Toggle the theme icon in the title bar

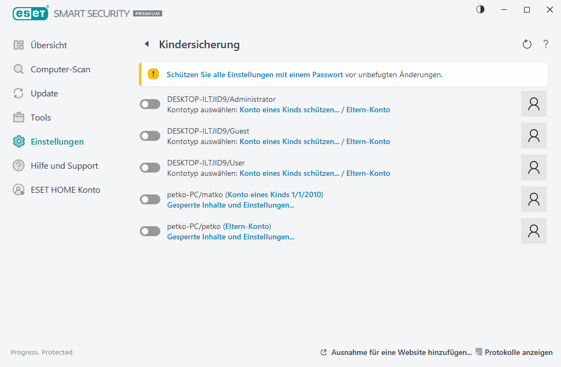[480, 9]
